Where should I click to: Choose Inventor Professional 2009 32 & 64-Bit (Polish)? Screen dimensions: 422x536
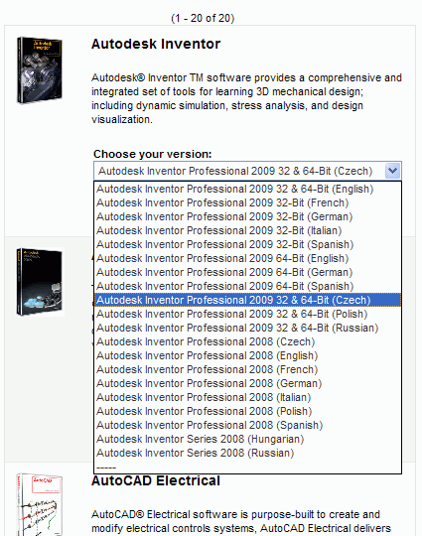(247, 314)
